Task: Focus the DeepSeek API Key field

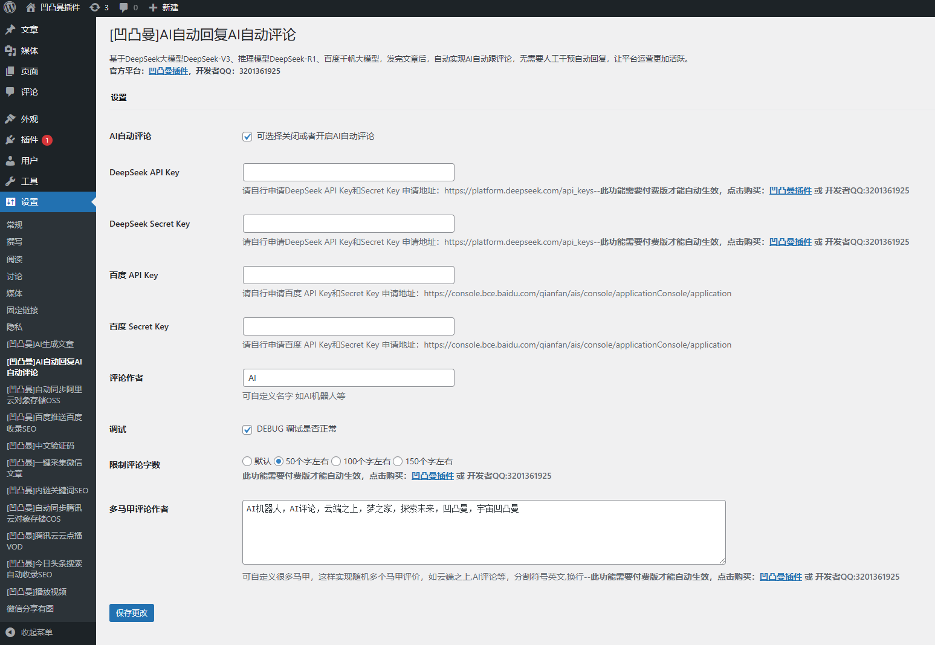Action: (349, 172)
